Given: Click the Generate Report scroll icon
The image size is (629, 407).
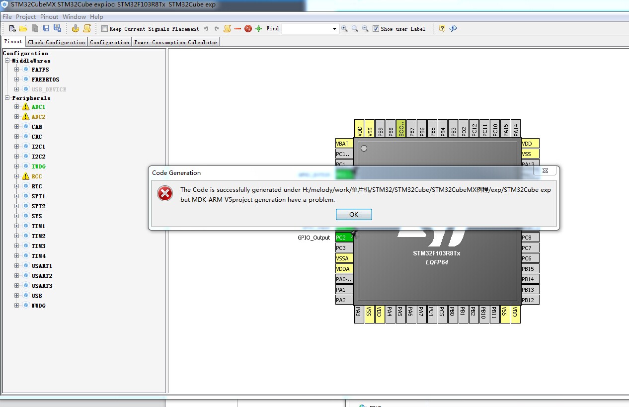Looking at the screenshot, I should 87,28.
